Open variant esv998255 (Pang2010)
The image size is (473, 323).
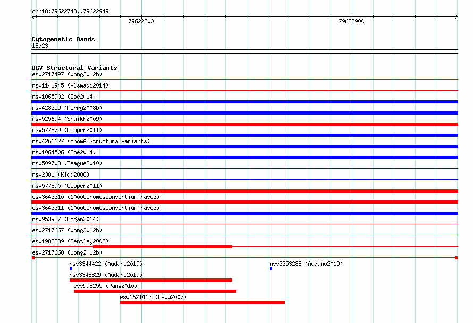pyautogui.click(x=105, y=286)
